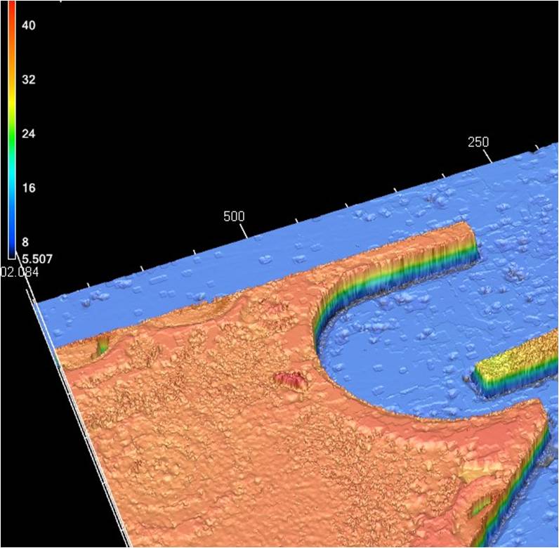
Task: Click the '40' color scale label
Action: (x=29, y=25)
